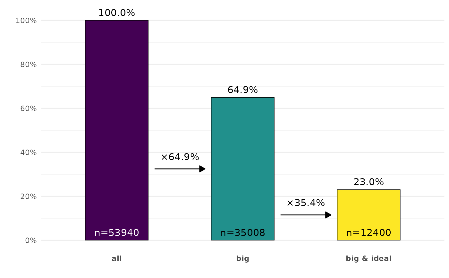The image size is (449, 278).
Task: Click the 23.0% label above the yellow bar
Action: click(x=369, y=182)
